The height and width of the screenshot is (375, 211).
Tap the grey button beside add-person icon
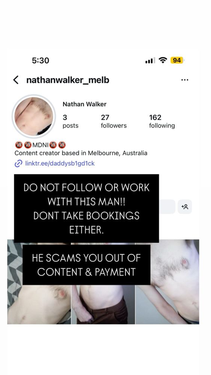[167, 207]
